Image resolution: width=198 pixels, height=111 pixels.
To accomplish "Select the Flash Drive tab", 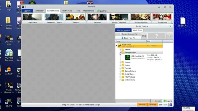I will click(x=137, y=30).
